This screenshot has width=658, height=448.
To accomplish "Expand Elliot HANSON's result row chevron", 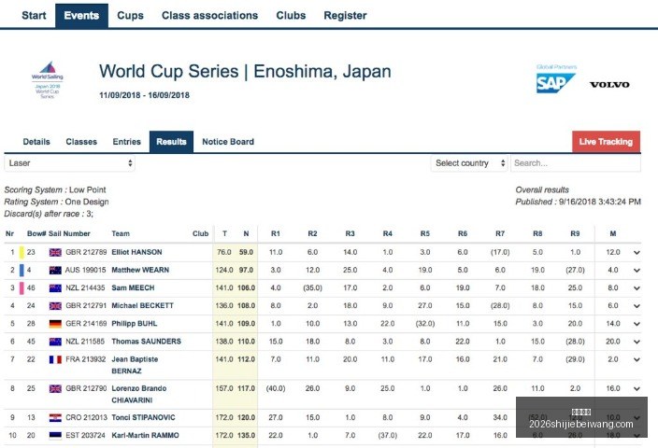I will point(637,253).
